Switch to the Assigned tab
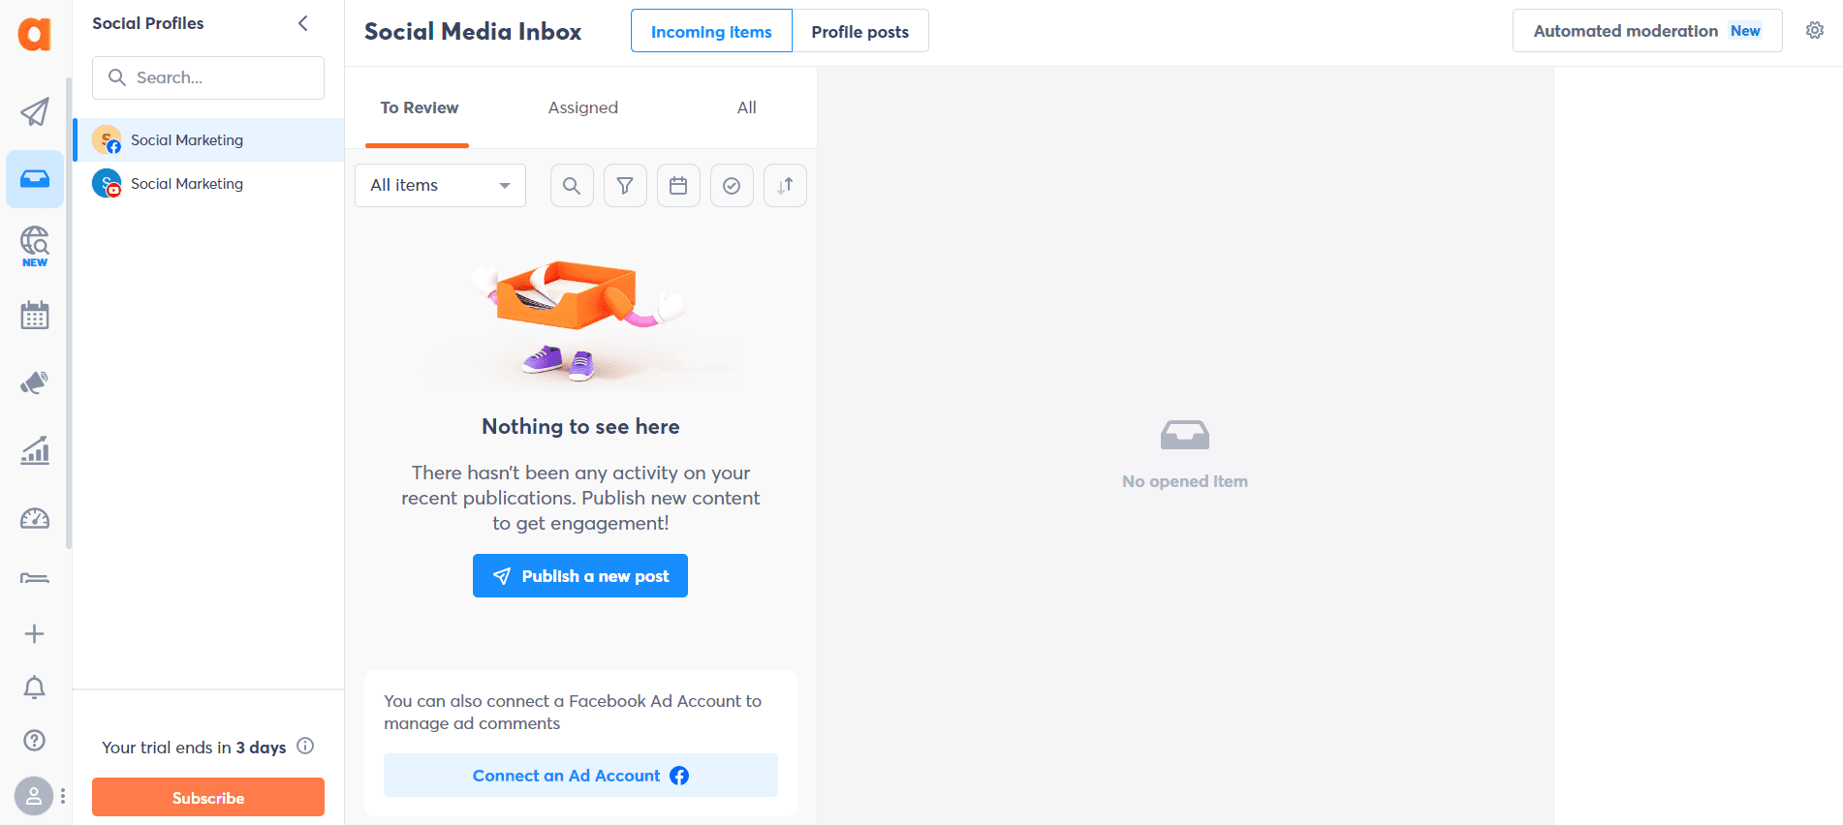 582,107
